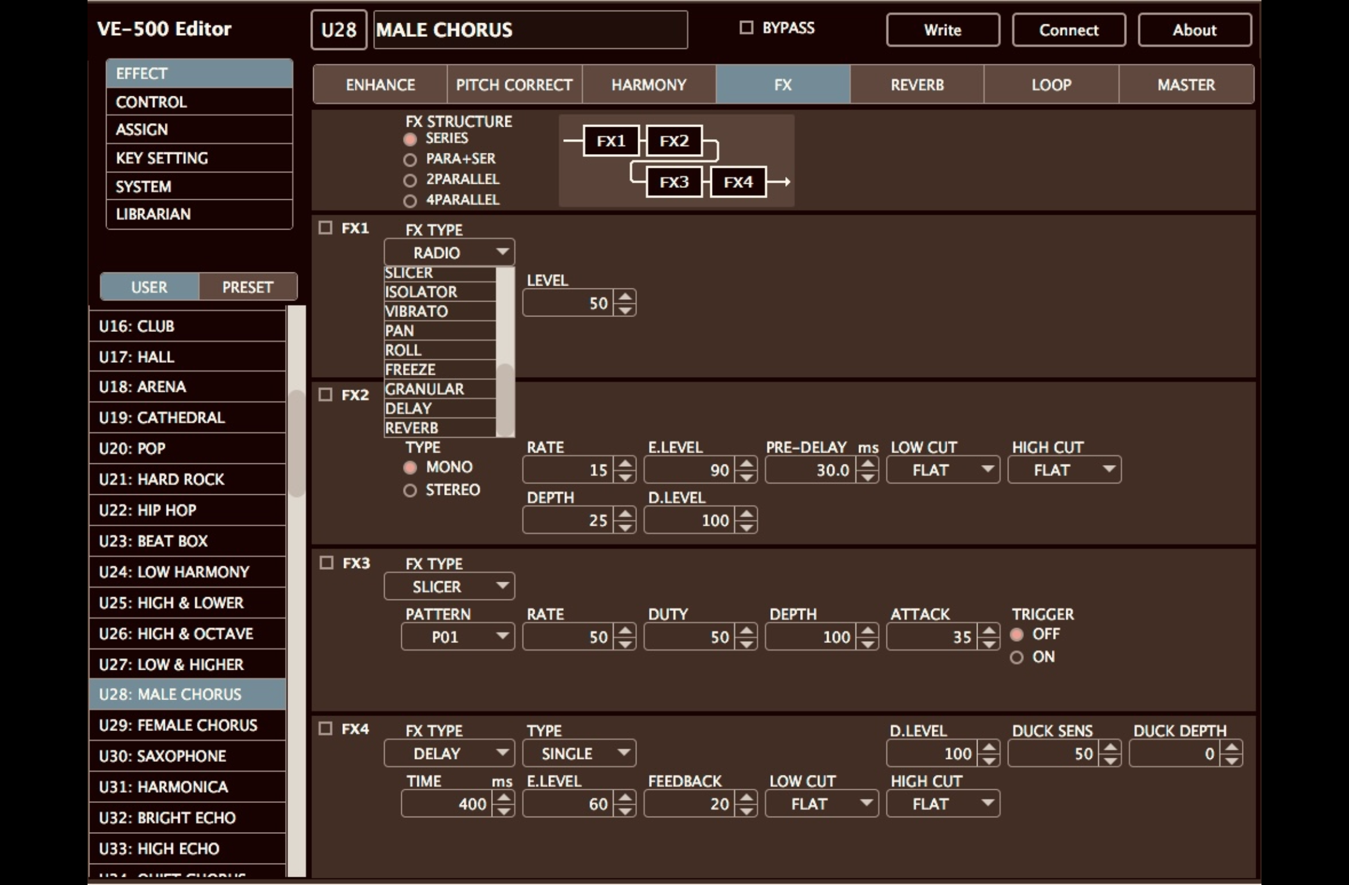Open FX4 LOW CUT dropdown
Image resolution: width=1349 pixels, height=885 pixels.
pyautogui.click(x=822, y=804)
